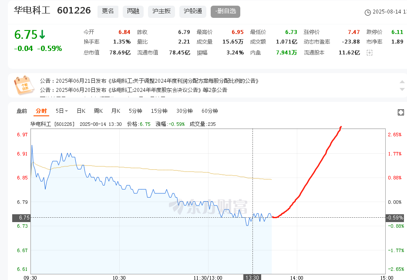Open the 5日 dropdown
The height and width of the screenshot is (280, 407).
[x=61, y=111]
